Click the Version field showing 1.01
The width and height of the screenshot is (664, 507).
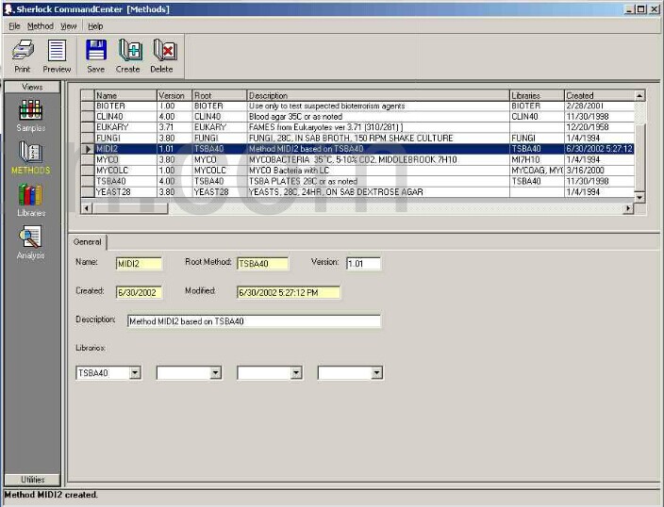(x=363, y=264)
